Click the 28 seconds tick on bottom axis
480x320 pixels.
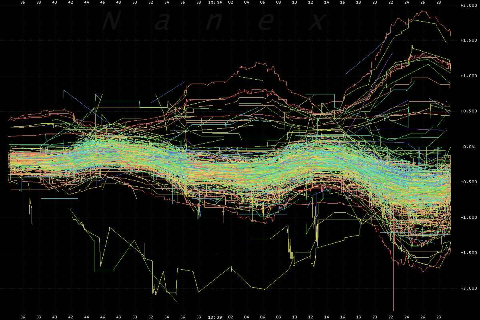coord(439,317)
